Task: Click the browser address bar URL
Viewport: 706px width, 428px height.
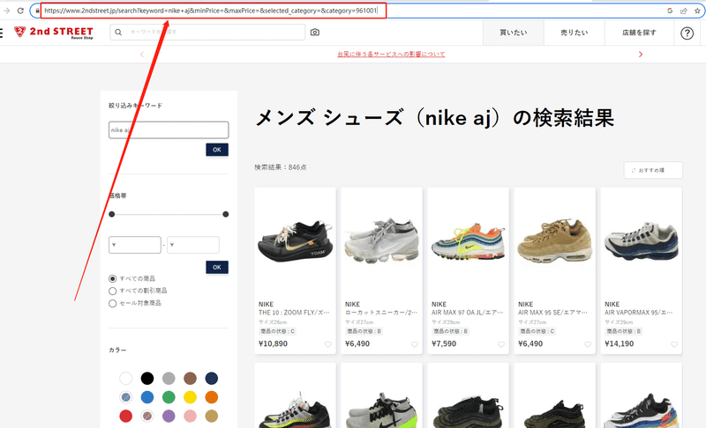Action: [211, 11]
